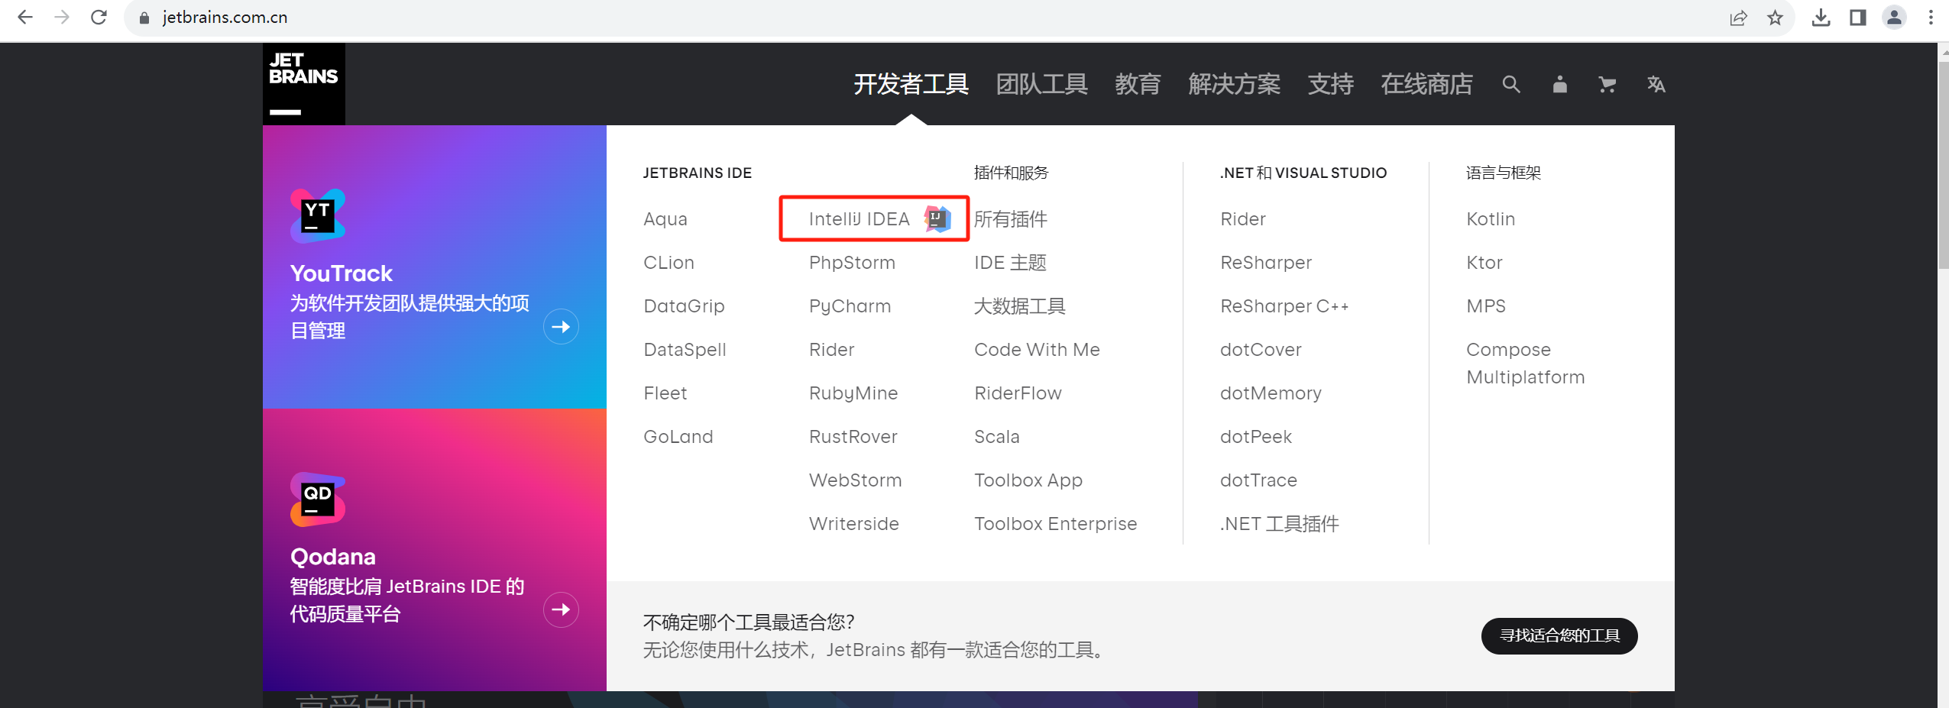Open the 解决方案 menu
This screenshot has width=1949, height=708.
(x=1234, y=84)
